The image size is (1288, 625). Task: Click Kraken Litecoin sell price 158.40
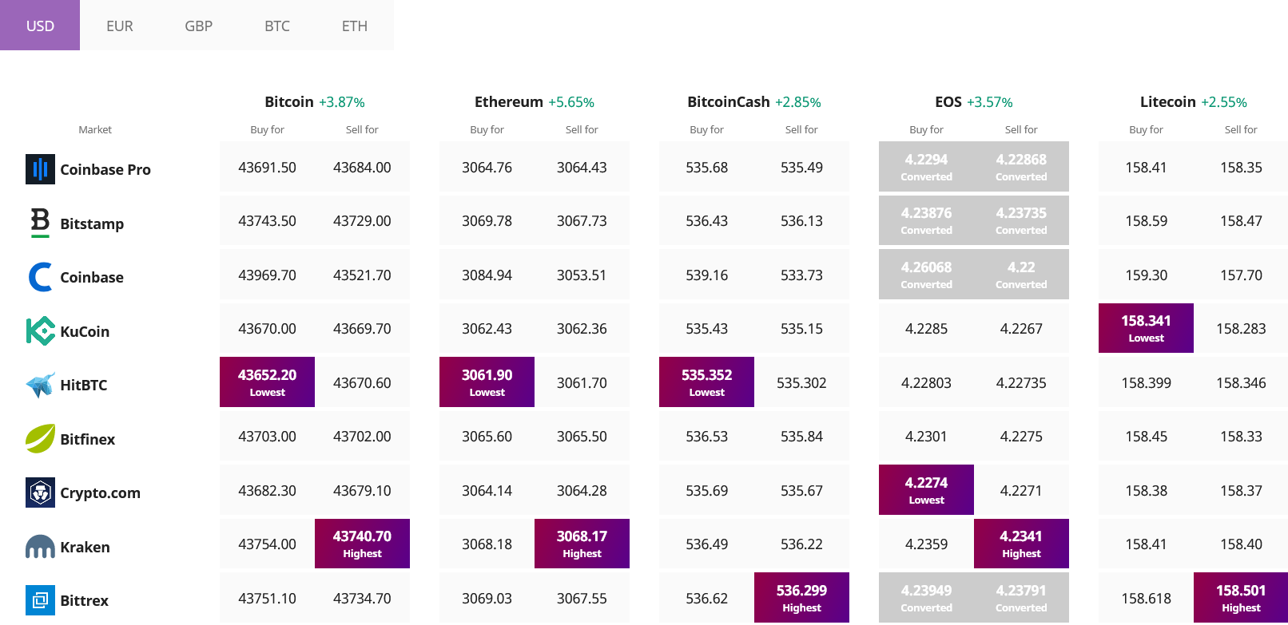tap(1241, 544)
